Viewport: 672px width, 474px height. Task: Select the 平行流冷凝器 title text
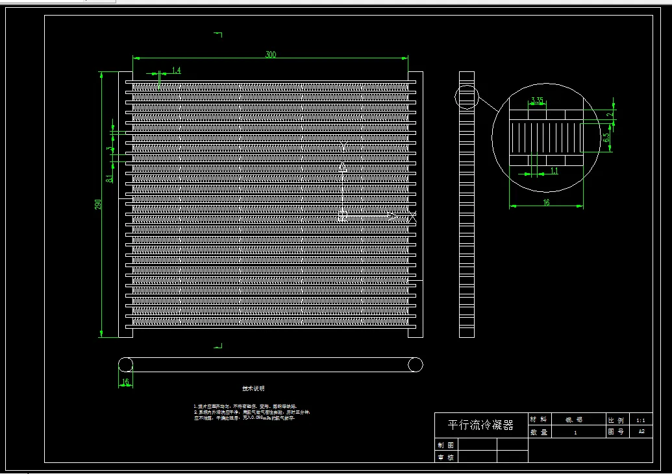tap(480, 425)
